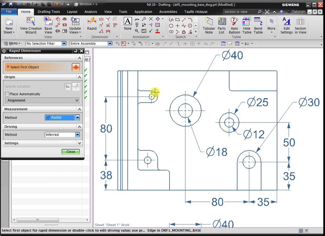Image resolution: width=325 pixels, height=236 pixels.
Task: Open the help question mark icon
Action: pyautogui.click(x=281, y=12)
